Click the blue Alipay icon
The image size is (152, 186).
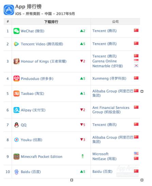click(16, 110)
